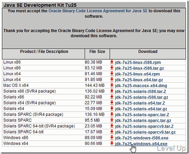
Task: Download jdk-7u25-solaris-sparcv9.tar.Z link
Action: click(x=144, y=126)
